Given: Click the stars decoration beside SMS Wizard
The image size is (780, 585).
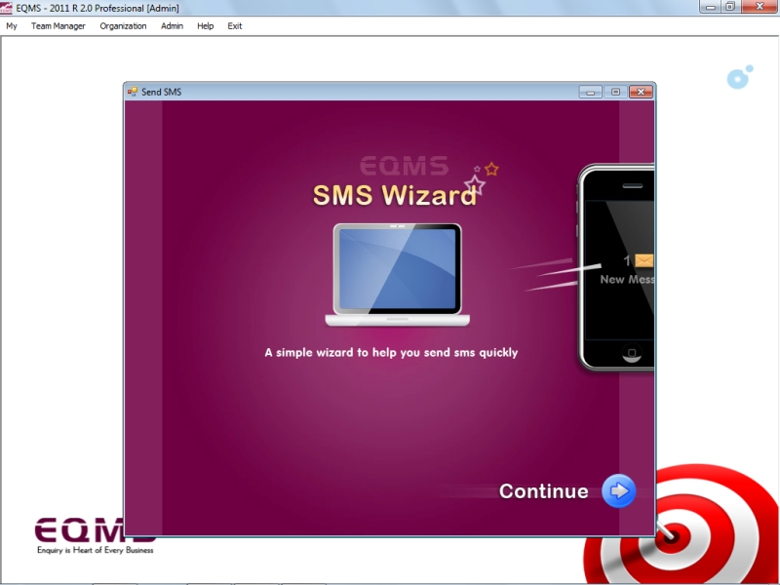Looking at the screenshot, I should pyautogui.click(x=482, y=176).
